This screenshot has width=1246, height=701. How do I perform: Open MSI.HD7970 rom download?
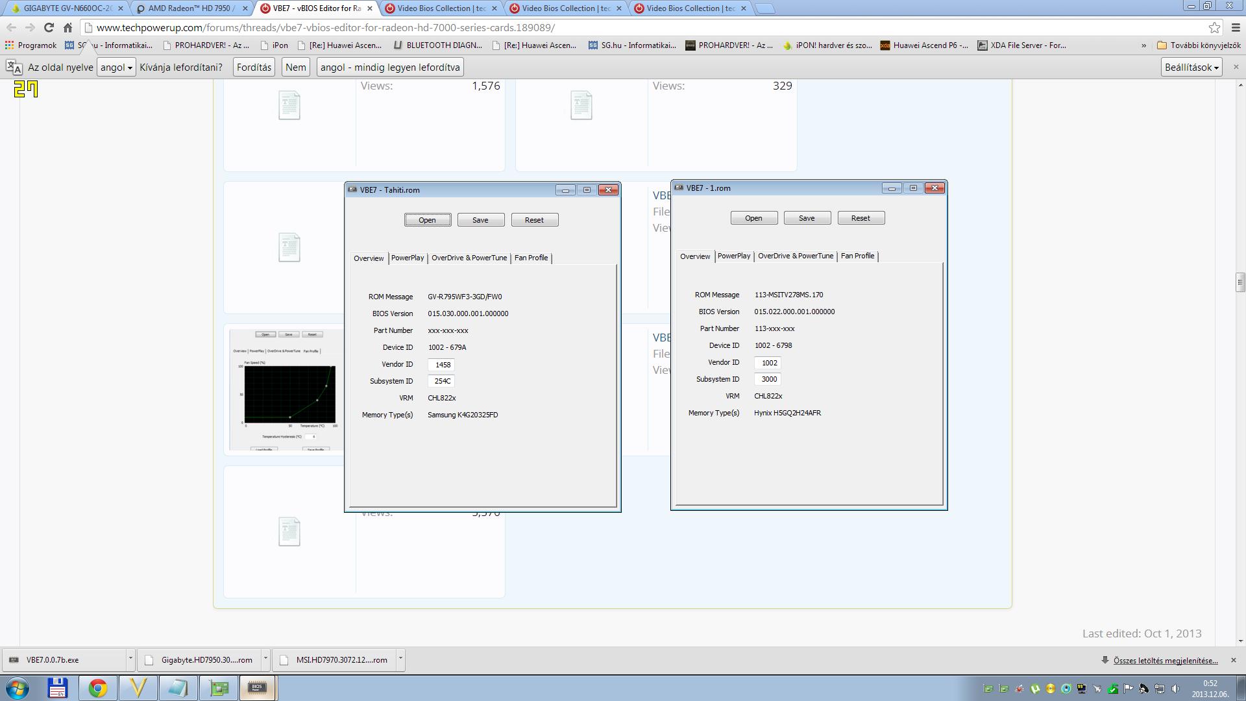[x=334, y=660]
